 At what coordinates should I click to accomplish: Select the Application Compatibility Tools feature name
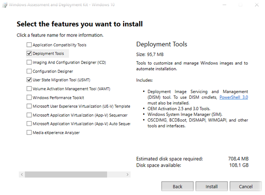pyautogui.click(x=60, y=45)
